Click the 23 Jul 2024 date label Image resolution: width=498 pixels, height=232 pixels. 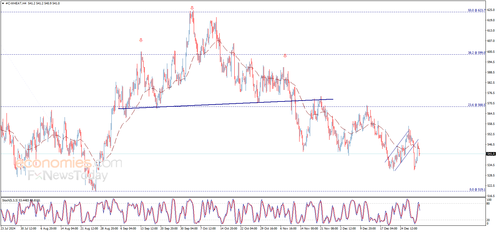(8, 229)
